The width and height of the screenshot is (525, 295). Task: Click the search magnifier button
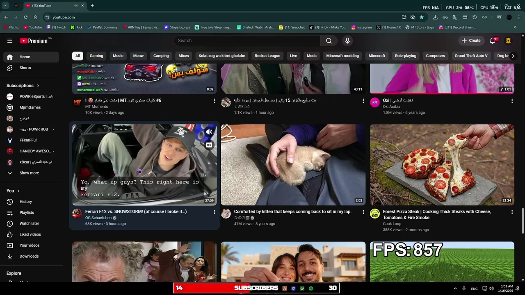329,41
